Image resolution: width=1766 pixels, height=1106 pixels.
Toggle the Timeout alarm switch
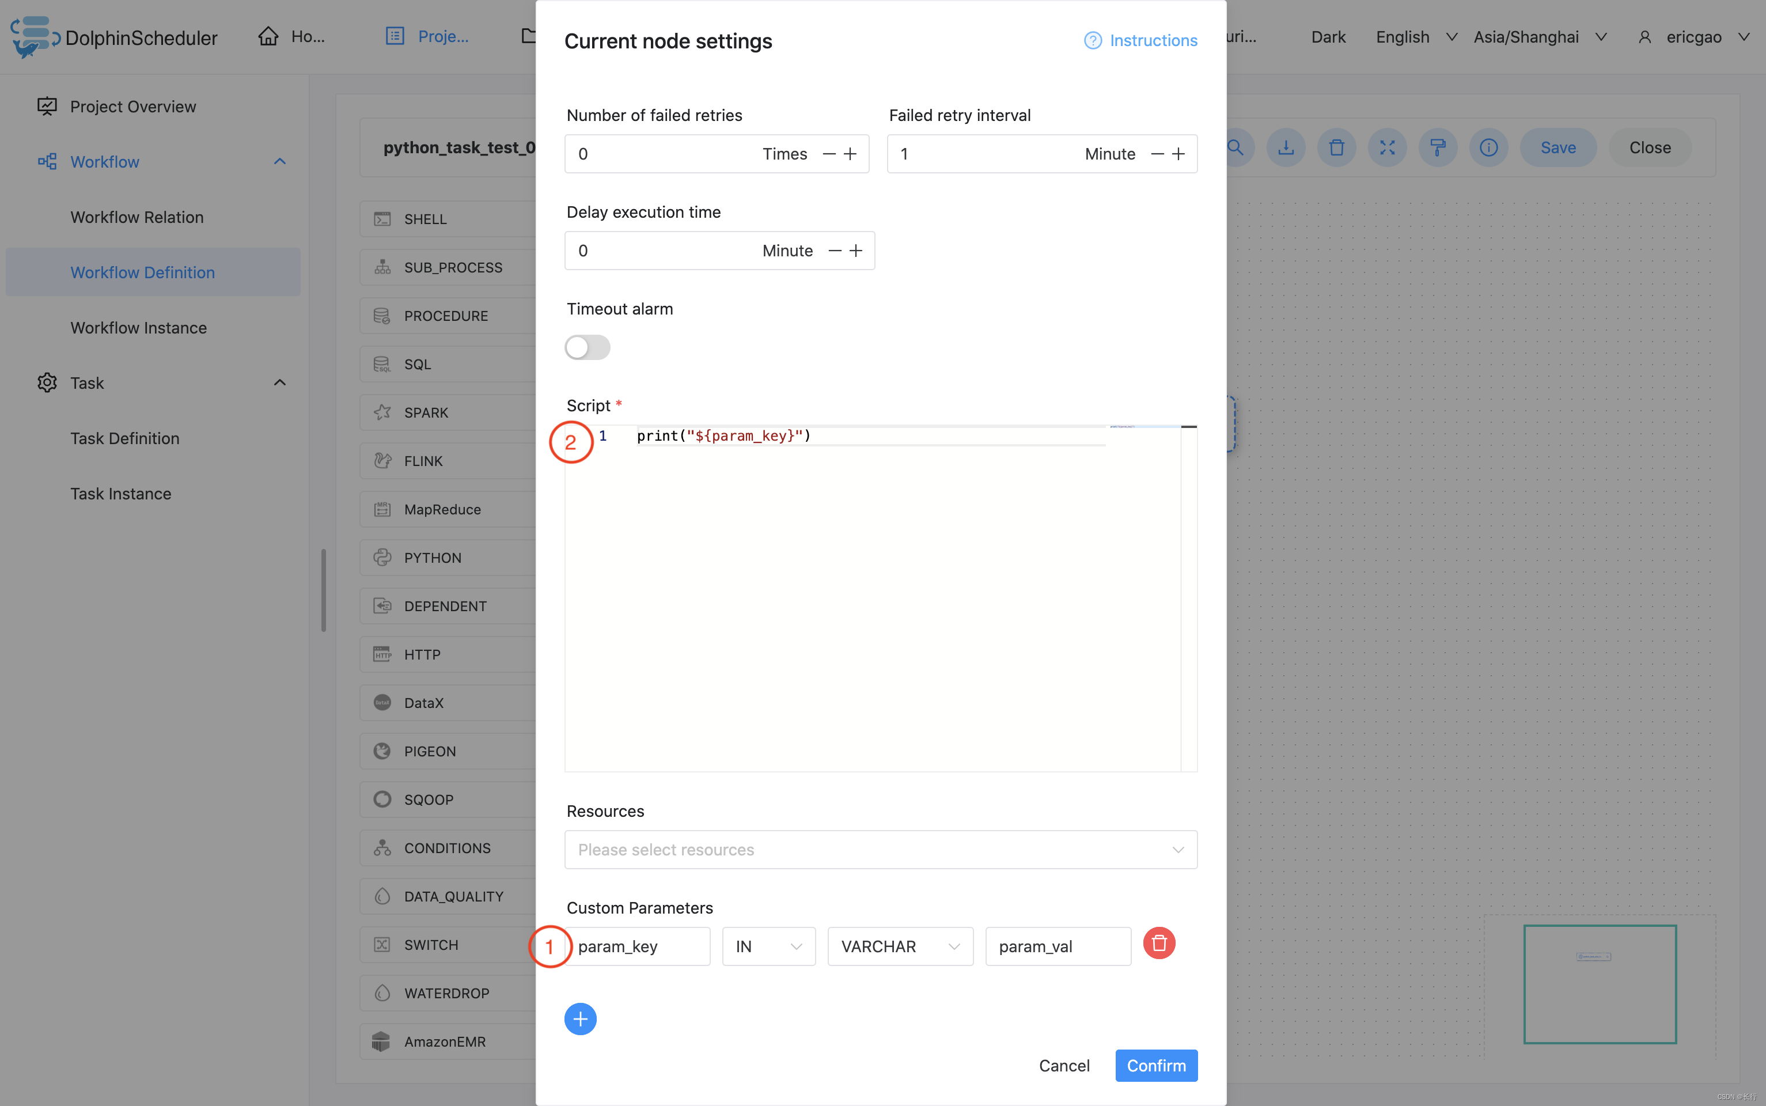588,347
